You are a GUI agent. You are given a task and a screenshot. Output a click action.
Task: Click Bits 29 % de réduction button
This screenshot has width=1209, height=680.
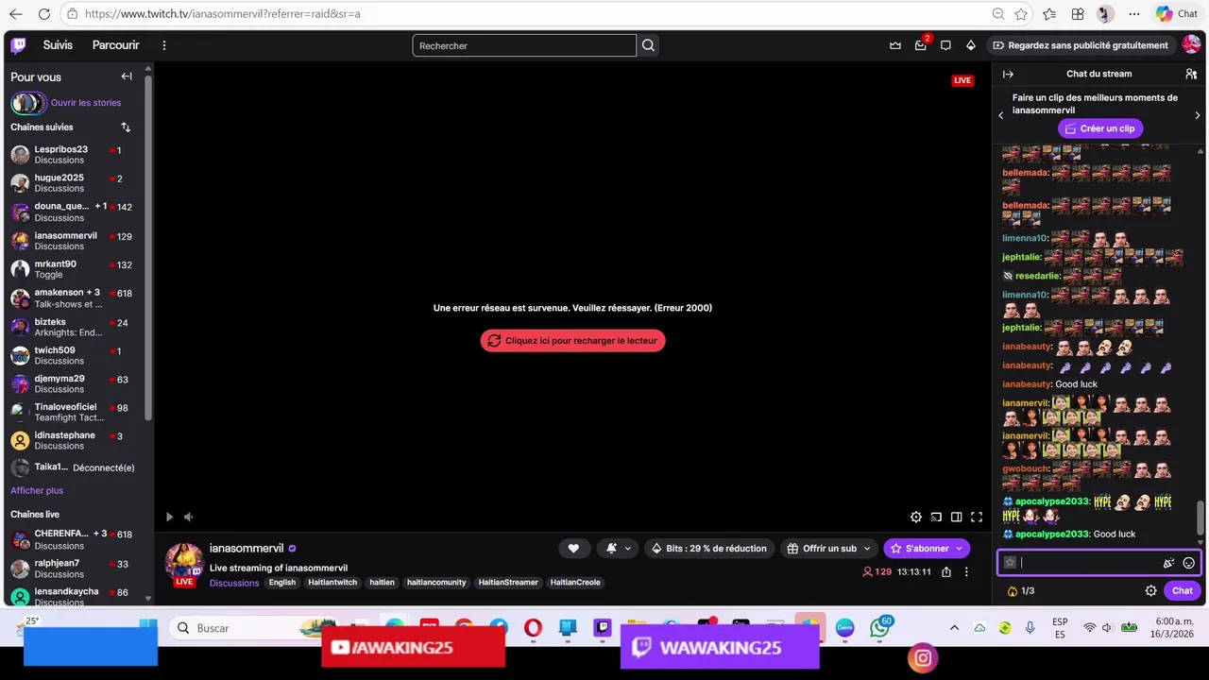709,548
